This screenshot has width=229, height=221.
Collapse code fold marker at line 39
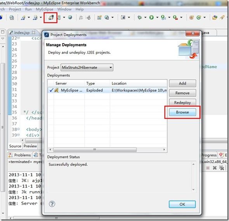coord(18,135)
